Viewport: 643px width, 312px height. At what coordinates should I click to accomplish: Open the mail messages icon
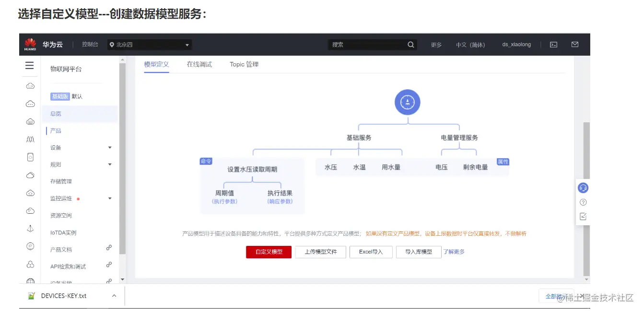[x=575, y=45]
